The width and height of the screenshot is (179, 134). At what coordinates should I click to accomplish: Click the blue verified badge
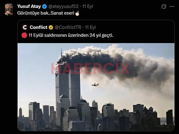(44, 7)
